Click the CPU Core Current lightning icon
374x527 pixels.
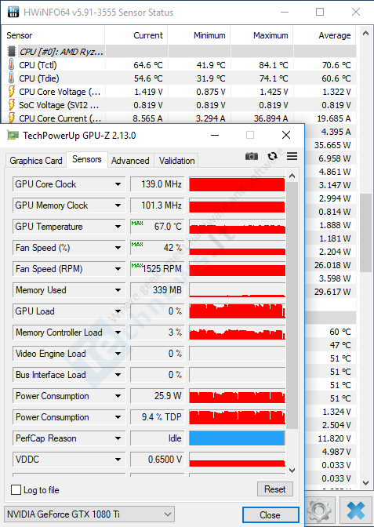tap(12, 118)
